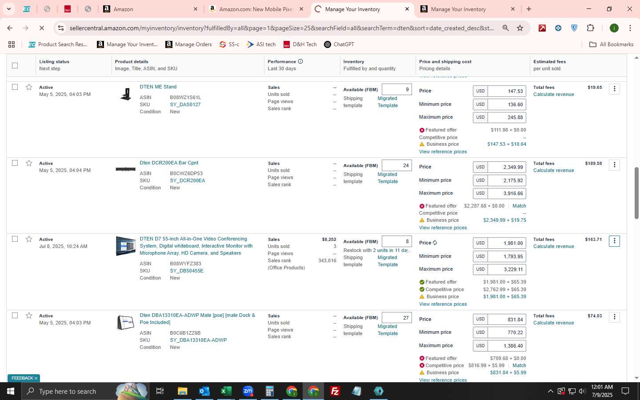The width and height of the screenshot is (640, 400).
Task: Open FileZilla from the taskbar
Action: click(x=335, y=391)
